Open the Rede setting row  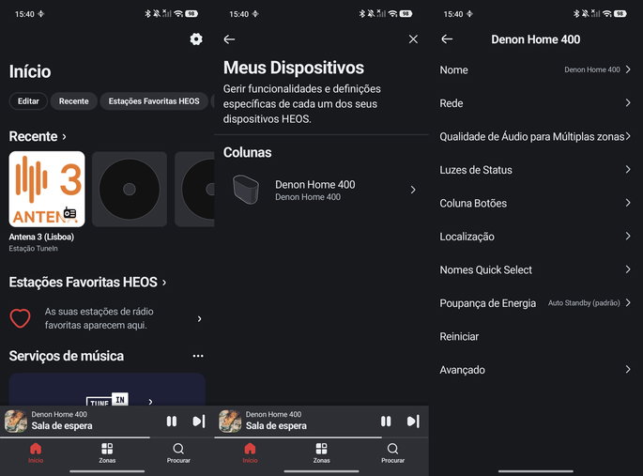(x=536, y=103)
